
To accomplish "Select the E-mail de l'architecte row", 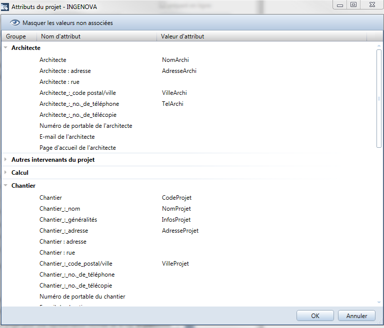I will coord(67,137).
